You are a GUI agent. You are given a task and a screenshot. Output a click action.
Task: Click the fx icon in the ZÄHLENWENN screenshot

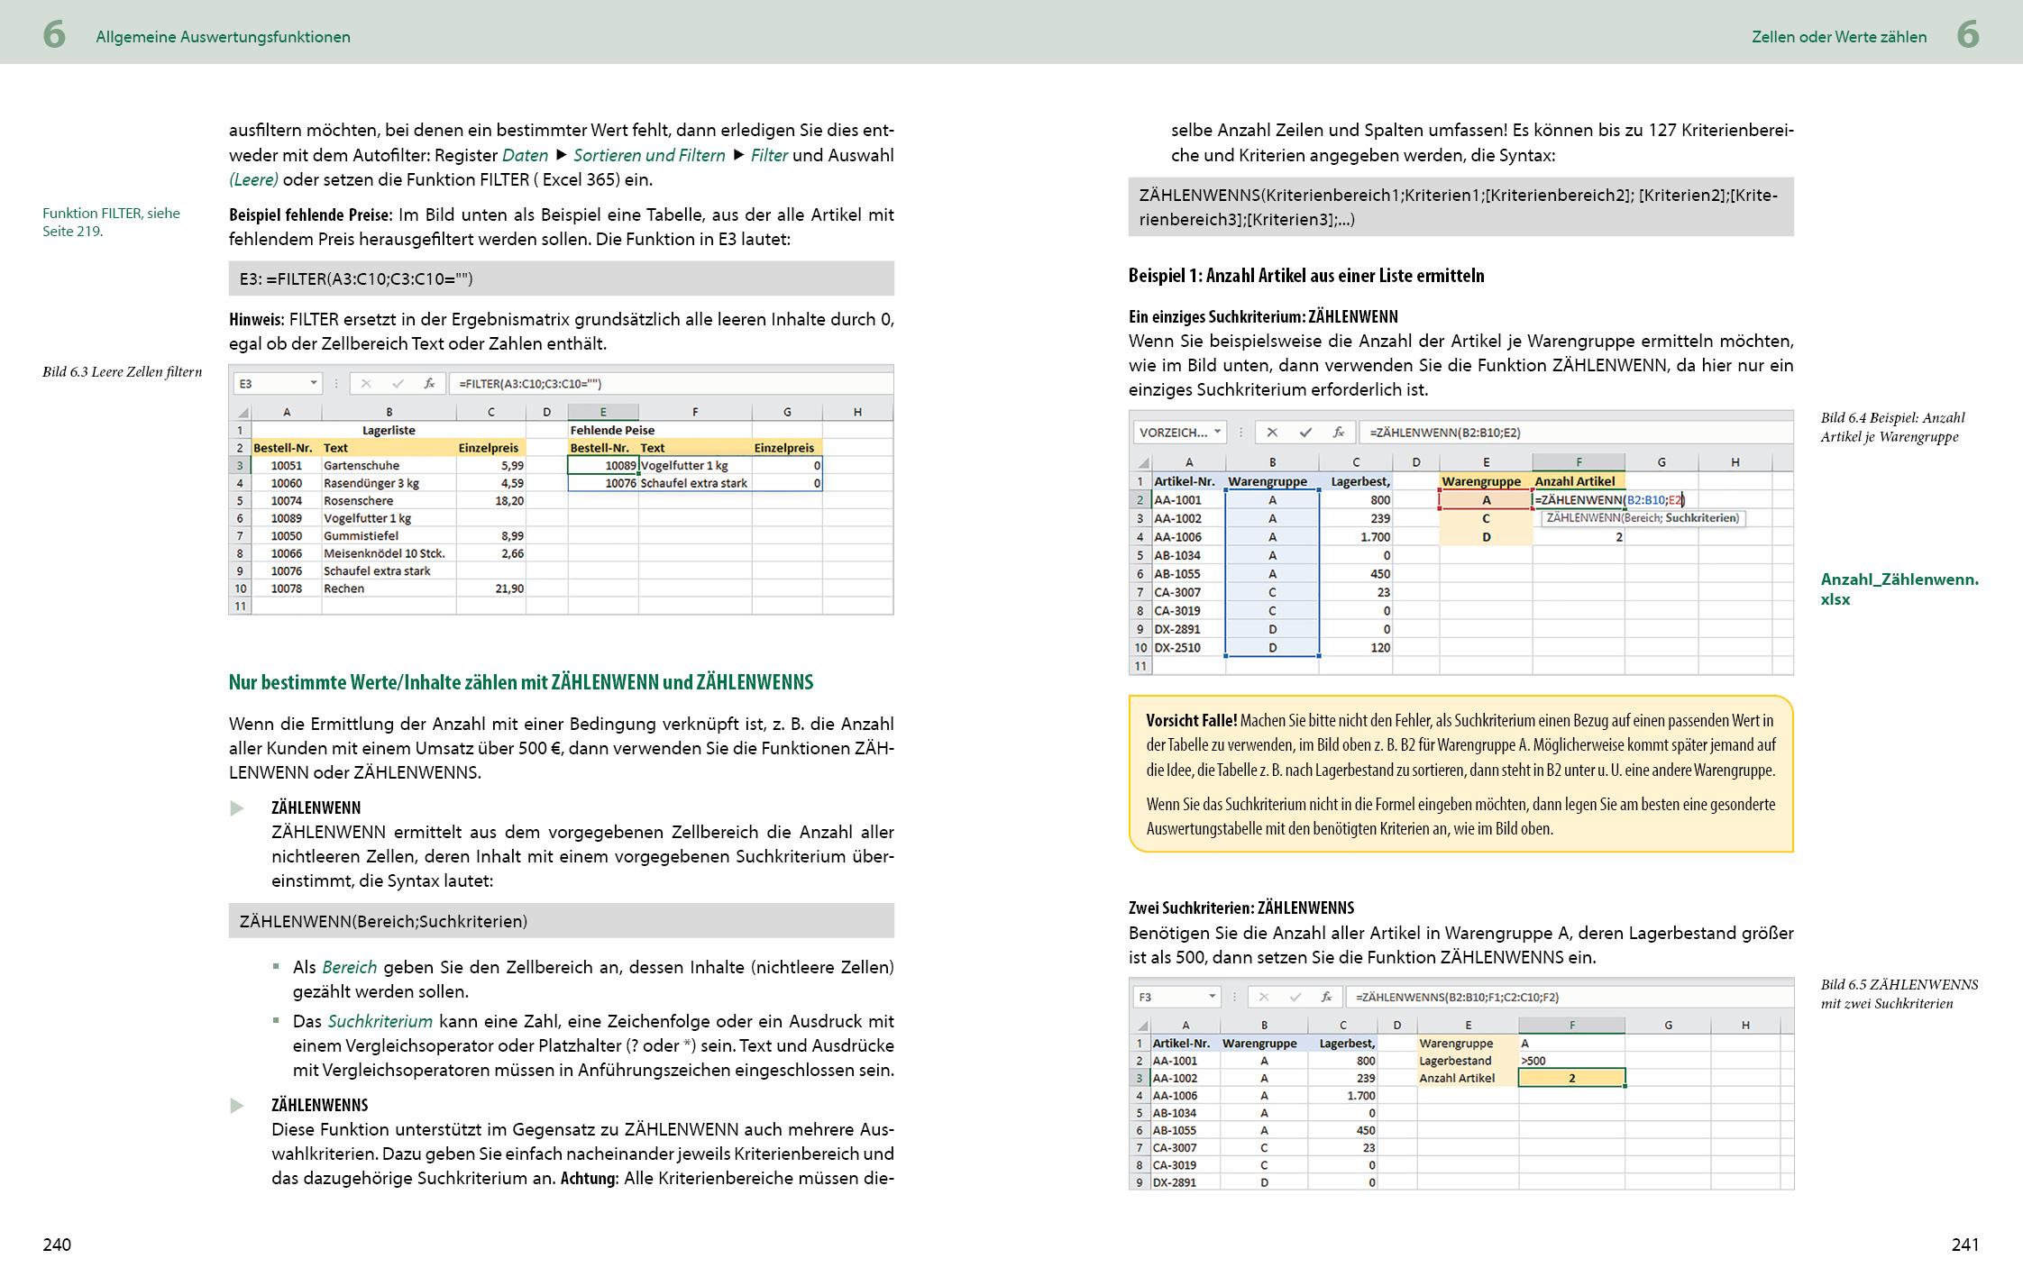point(1339,433)
